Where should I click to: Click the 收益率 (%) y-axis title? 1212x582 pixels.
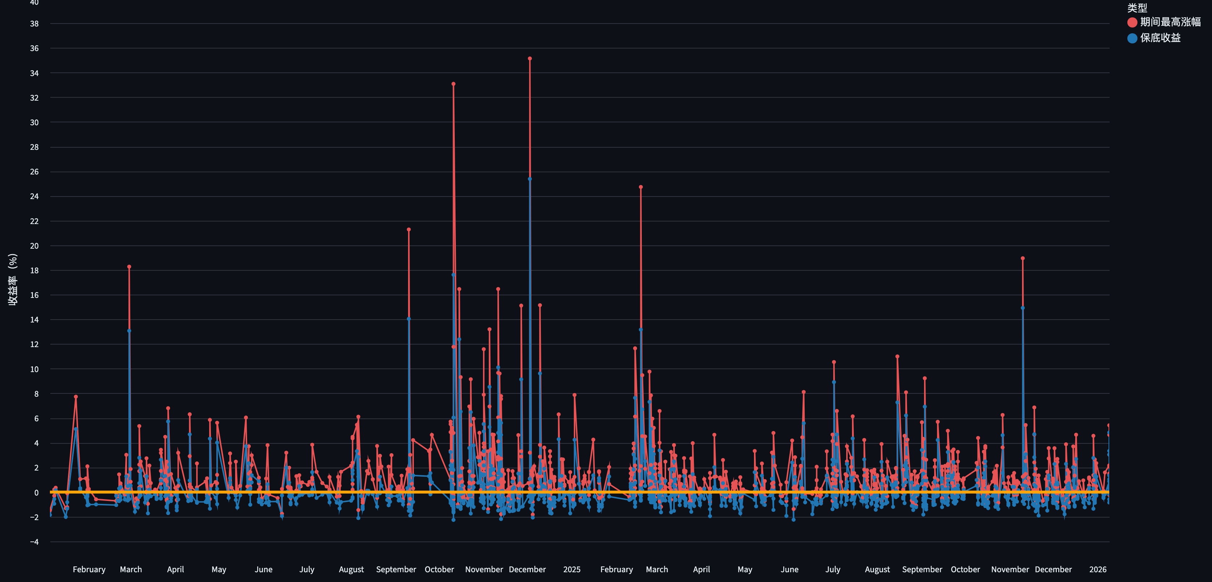click(13, 280)
